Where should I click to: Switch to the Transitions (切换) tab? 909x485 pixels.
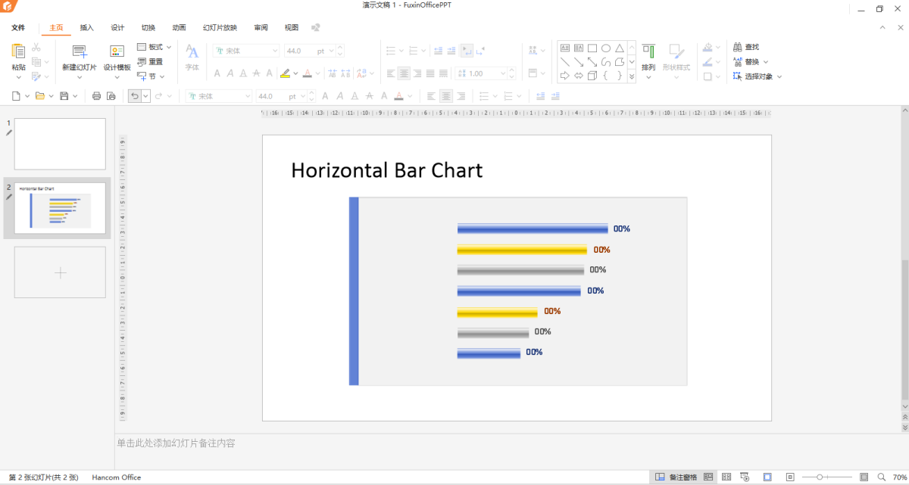[x=148, y=28]
